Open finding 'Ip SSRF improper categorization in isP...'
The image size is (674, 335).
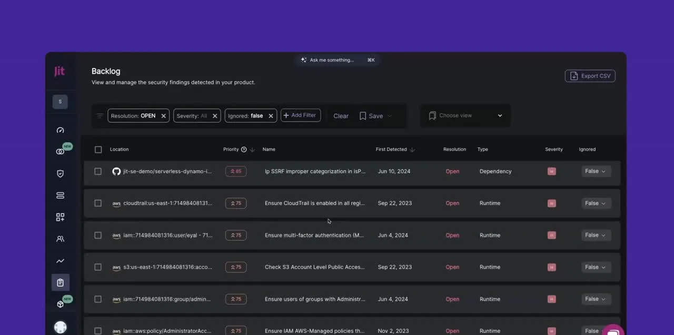(x=315, y=171)
